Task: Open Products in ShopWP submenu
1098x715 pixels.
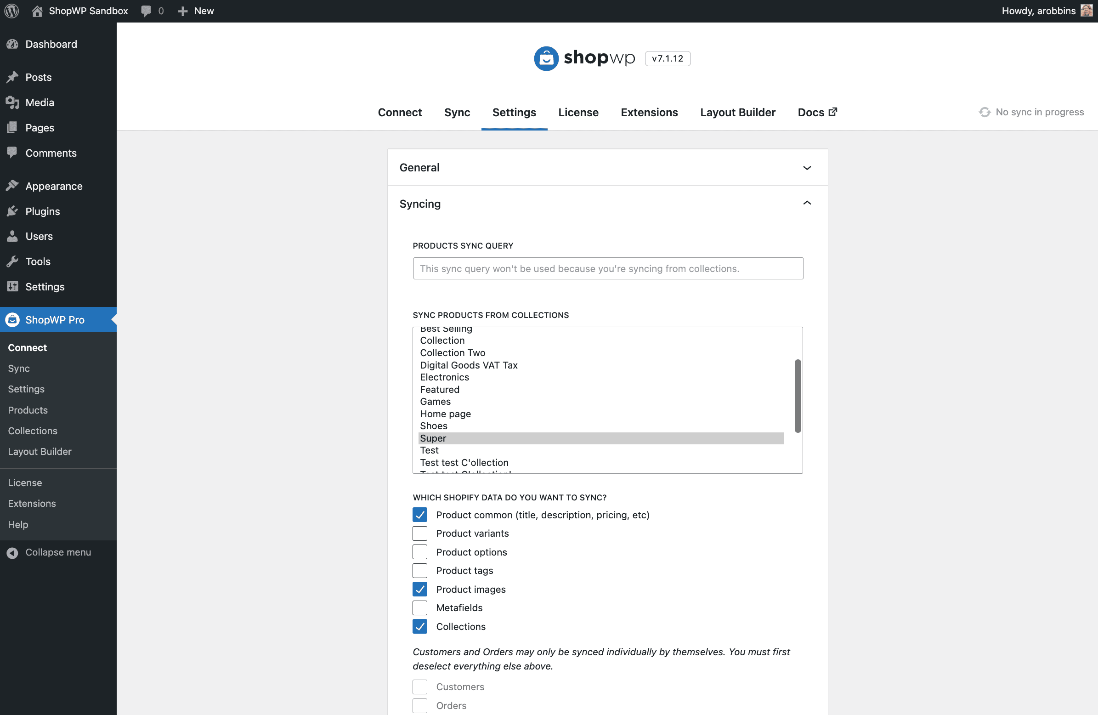Action: [x=28, y=410]
